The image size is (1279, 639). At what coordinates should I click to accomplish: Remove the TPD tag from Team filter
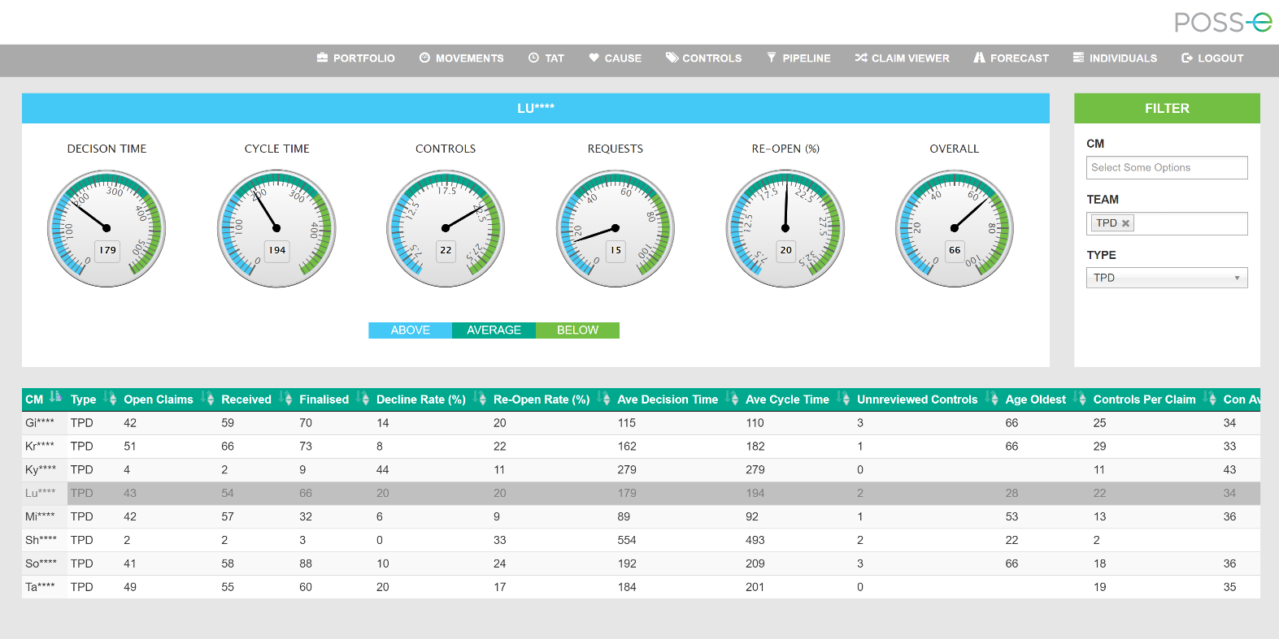[x=1126, y=223]
